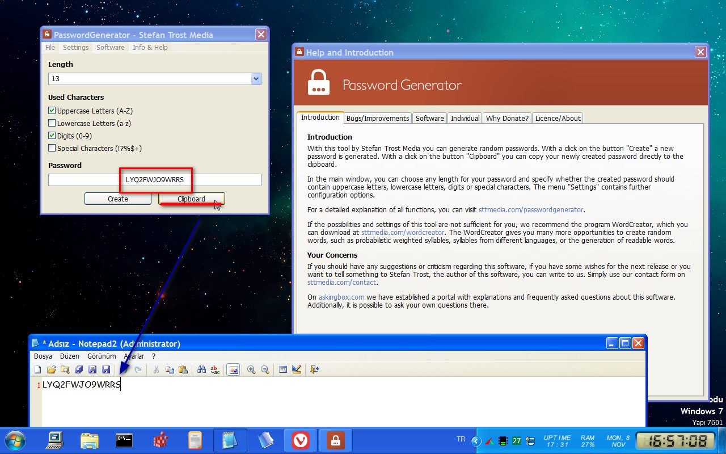Click the Paste clipboard icon in Notepad2

183,369
